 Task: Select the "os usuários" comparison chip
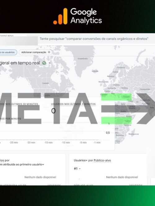point(8,52)
